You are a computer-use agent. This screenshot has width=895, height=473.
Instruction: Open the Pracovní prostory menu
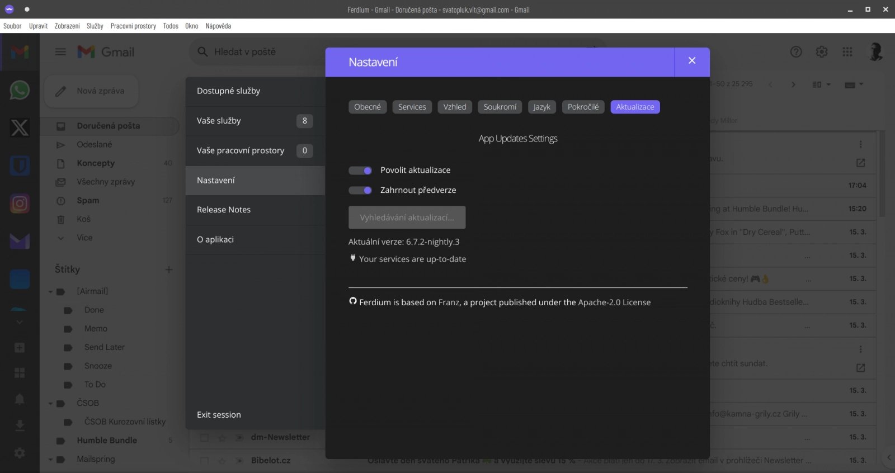[133, 26]
